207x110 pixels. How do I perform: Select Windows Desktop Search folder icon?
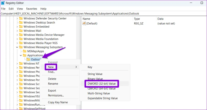(x=21, y=23)
